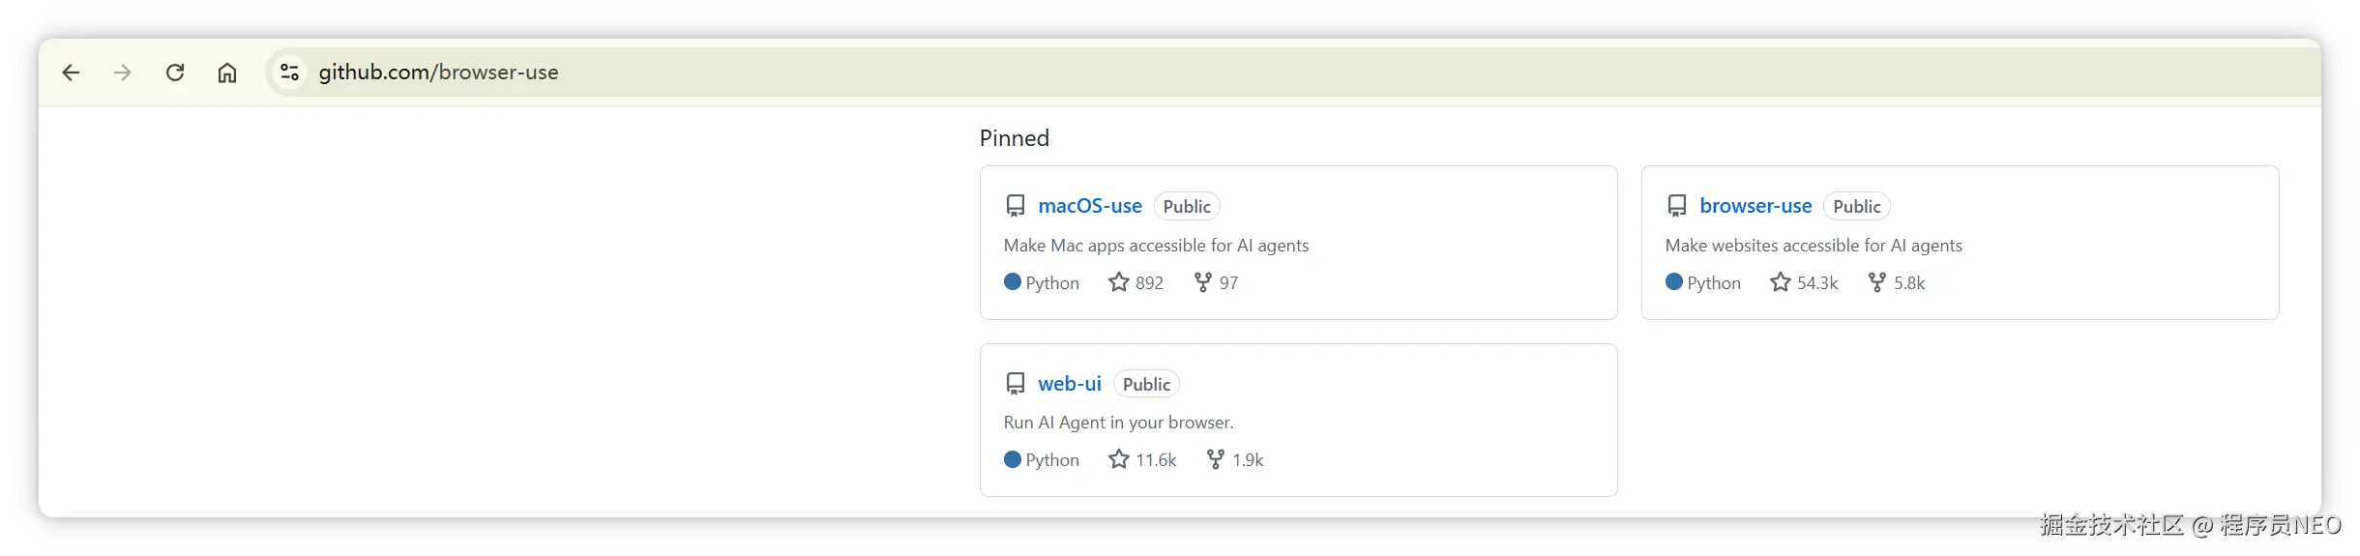
Task: Open the web-ui repository link
Action: (x=1070, y=384)
